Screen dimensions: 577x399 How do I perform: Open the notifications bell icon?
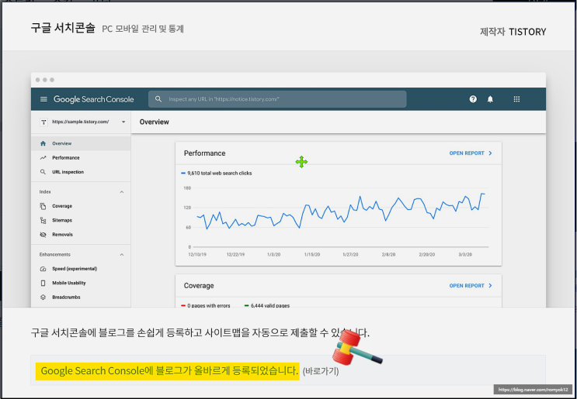click(490, 99)
